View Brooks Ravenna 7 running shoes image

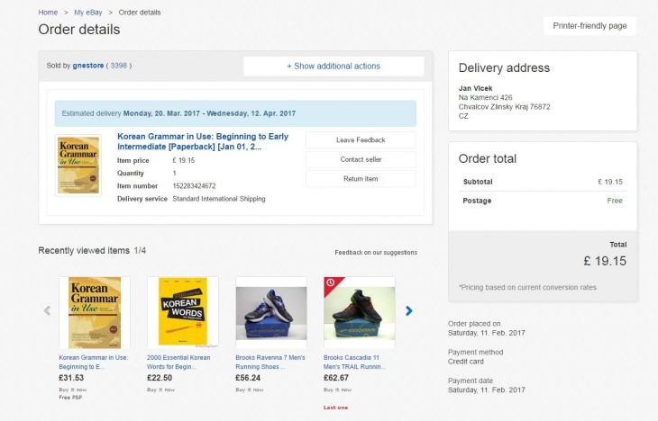271,312
